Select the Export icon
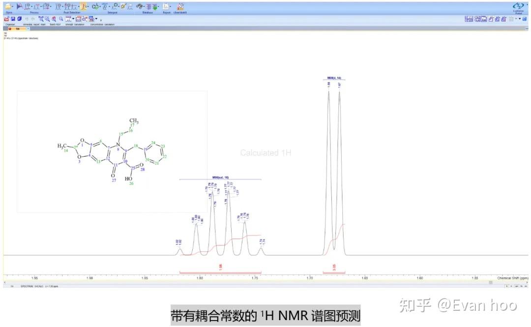The width and height of the screenshot is (531, 327). [165, 7]
